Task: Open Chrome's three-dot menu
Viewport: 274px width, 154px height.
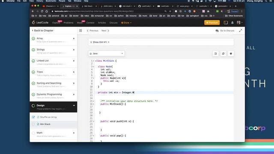Action: pos(242,11)
